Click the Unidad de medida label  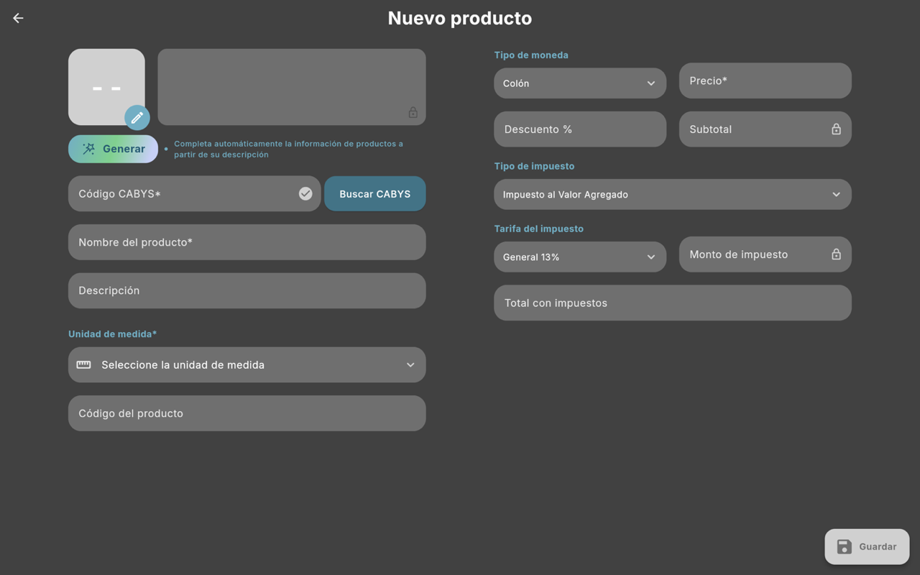pyautogui.click(x=112, y=334)
